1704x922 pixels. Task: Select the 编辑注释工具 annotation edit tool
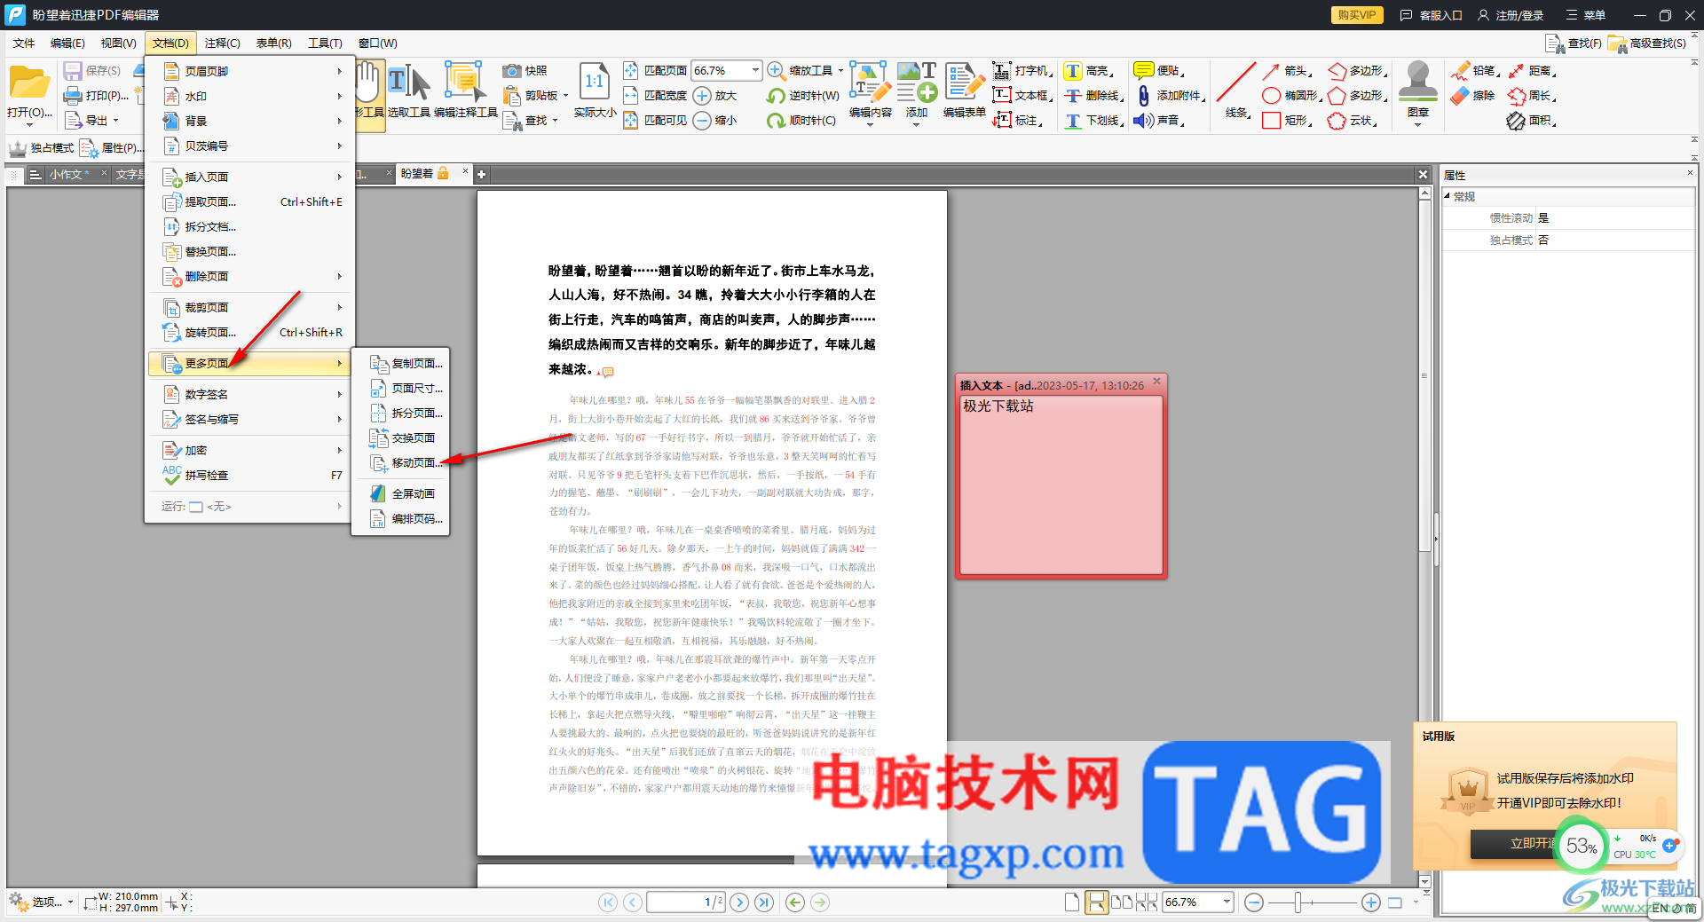[x=465, y=91]
